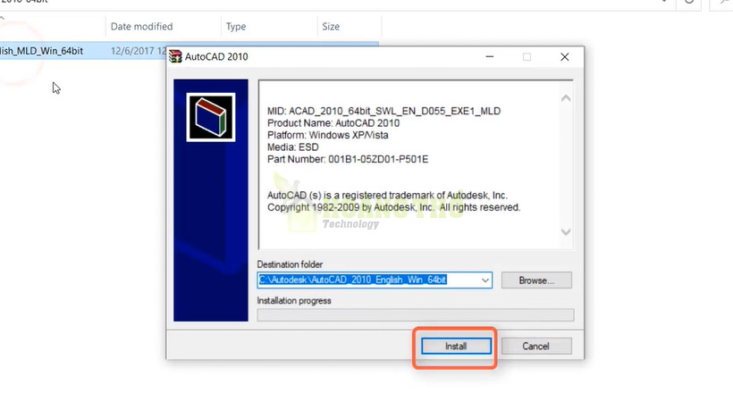The image size is (733, 402).
Task: Click the 'Platform: Windows XP/Vista' line
Action: (328, 135)
